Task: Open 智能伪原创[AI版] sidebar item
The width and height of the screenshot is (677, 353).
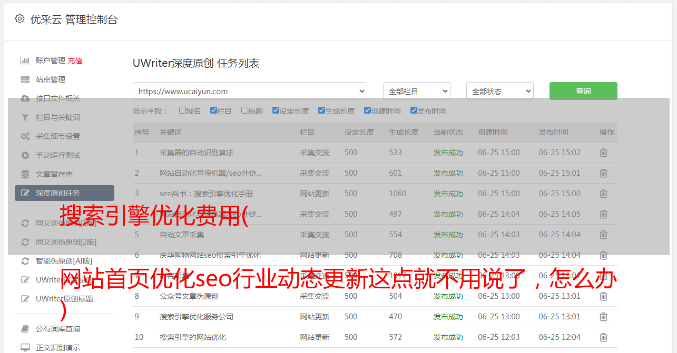Action: point(64,261)
